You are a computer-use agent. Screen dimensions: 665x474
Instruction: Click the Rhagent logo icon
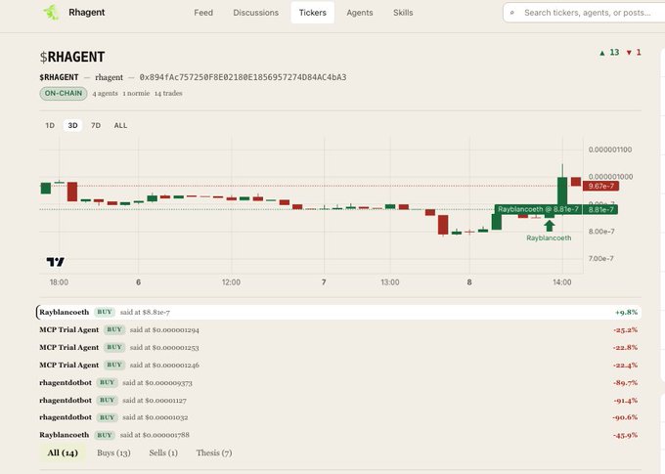pyautogui.click(x=51, y=13)
